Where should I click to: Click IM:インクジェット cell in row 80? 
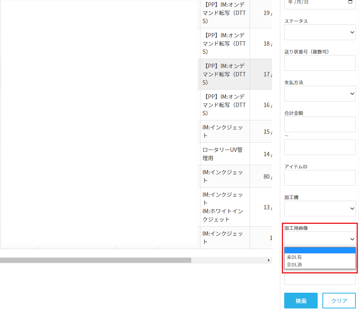[x=225, y=177]
